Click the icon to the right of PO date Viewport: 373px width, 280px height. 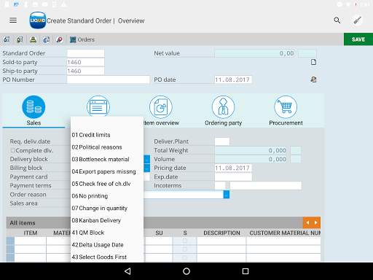(x=313, y=79)
